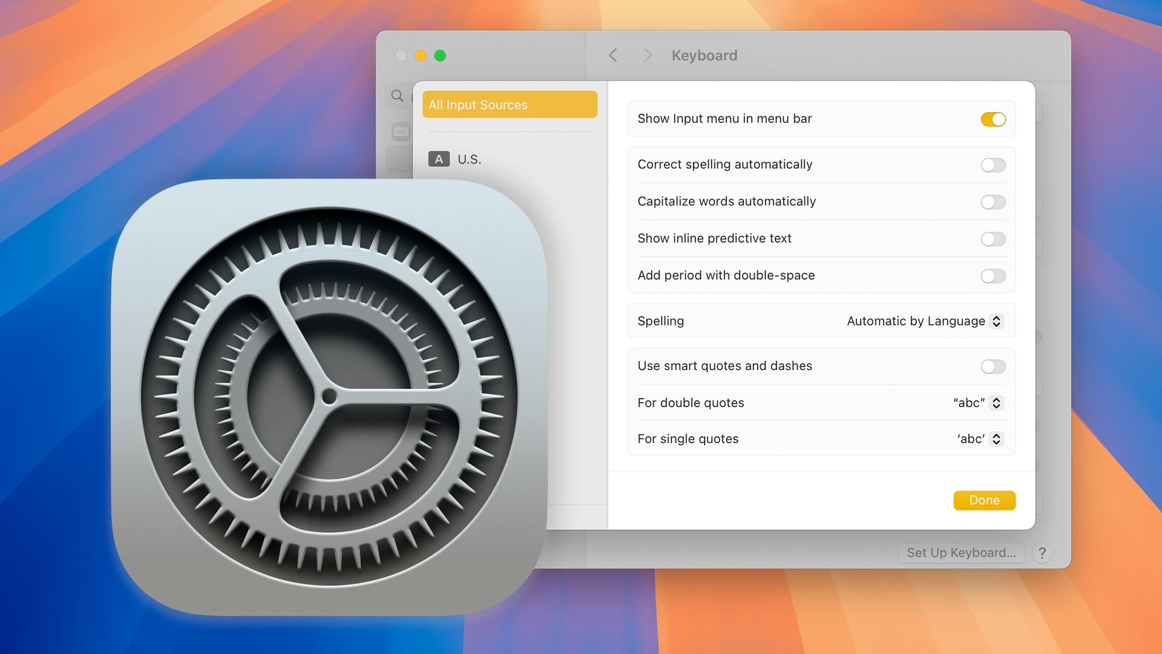Enable Correct spelling automatically
Viewport: 1162px width, 654px height.
pyautogui.click(x=993, y=165)
